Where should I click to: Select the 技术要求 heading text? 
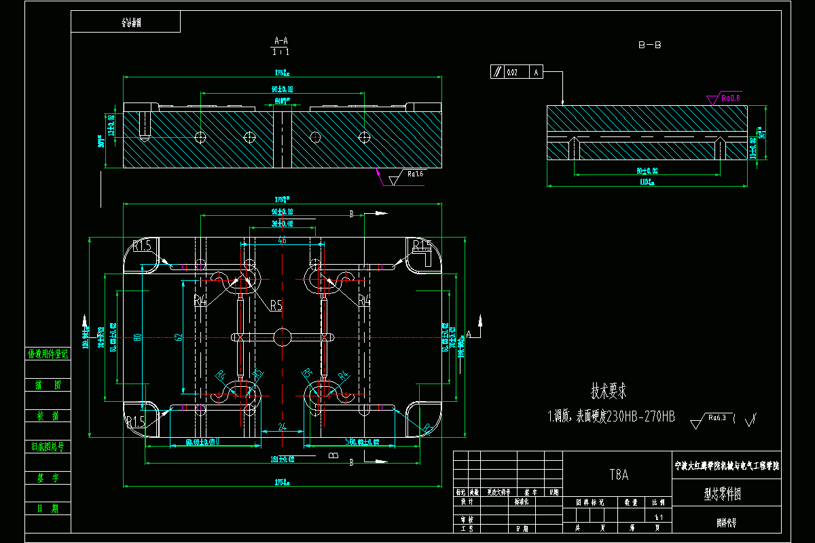(x=609, y=391)
